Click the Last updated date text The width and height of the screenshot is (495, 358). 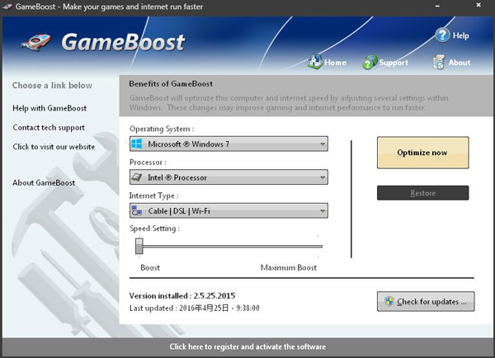194,309
